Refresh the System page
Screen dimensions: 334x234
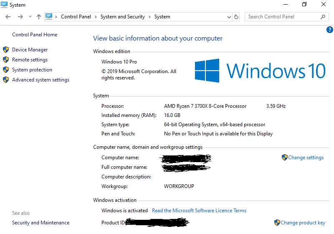click(236, 17)
